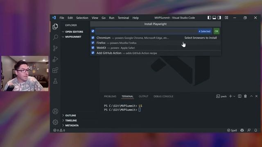
Task: Open the Selection menu
Action: [82, 18]
